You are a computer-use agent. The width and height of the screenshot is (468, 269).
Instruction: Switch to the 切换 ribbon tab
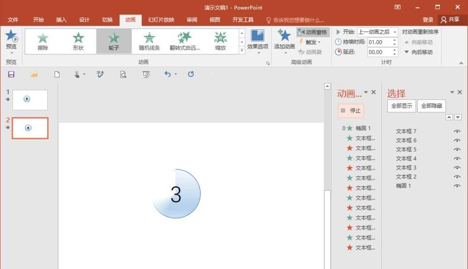coord(107,20)
